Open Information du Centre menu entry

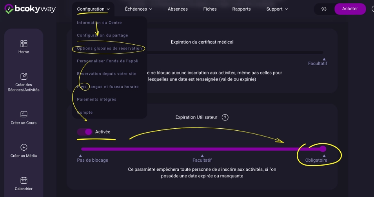point(99,23)
